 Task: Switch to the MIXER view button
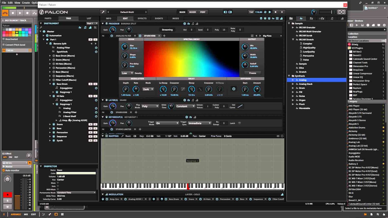tap(192, 12)
